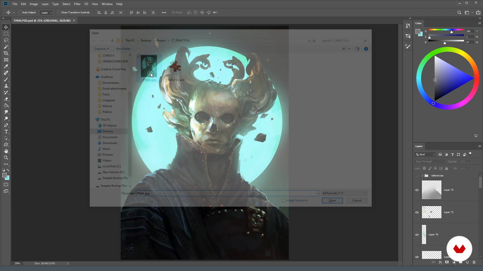
Task: Go to Desktop in address breadcrumb
Action: point(146,41)
